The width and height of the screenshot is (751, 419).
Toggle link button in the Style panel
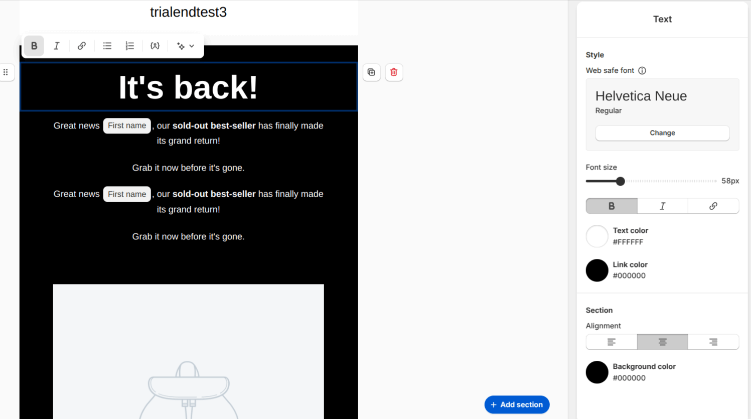coord(713,206)
